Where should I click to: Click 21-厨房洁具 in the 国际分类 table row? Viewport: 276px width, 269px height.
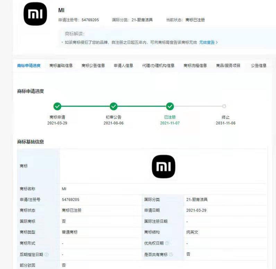(197, 200)
